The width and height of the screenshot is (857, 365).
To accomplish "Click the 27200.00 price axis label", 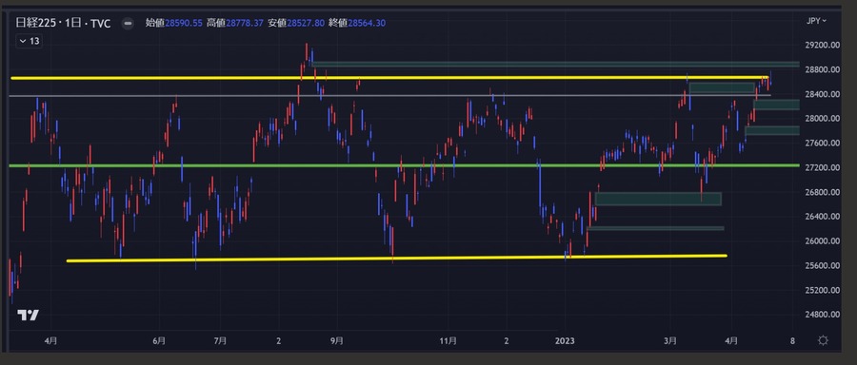I will pyautogui.click(x=822, y=167).
